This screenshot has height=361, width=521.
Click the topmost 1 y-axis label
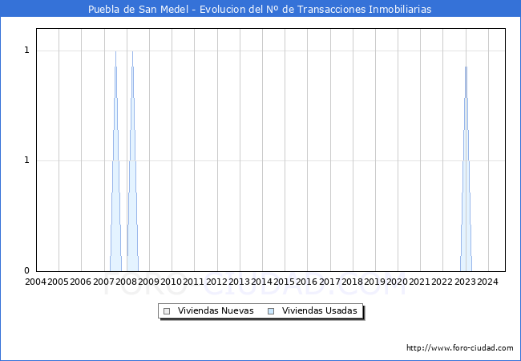point(27,51)
